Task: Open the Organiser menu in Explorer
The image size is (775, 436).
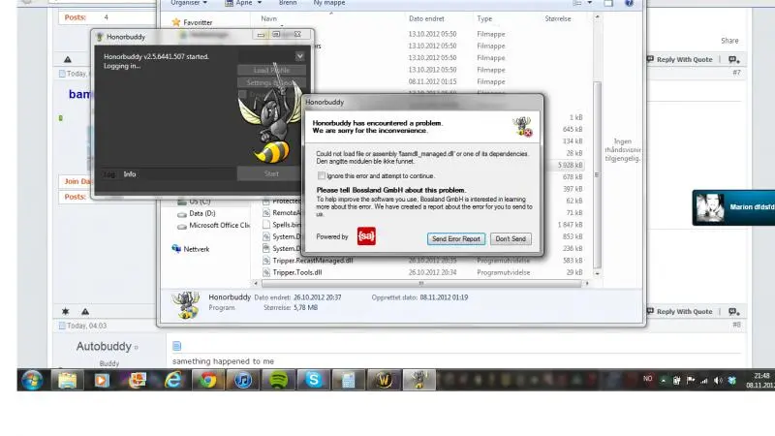Action: pos(189,3)
